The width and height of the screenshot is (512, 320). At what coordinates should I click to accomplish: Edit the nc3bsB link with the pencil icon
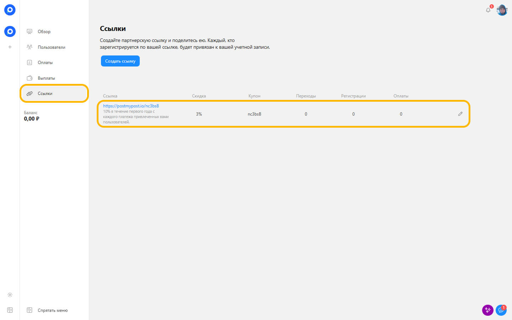[460, 114]
